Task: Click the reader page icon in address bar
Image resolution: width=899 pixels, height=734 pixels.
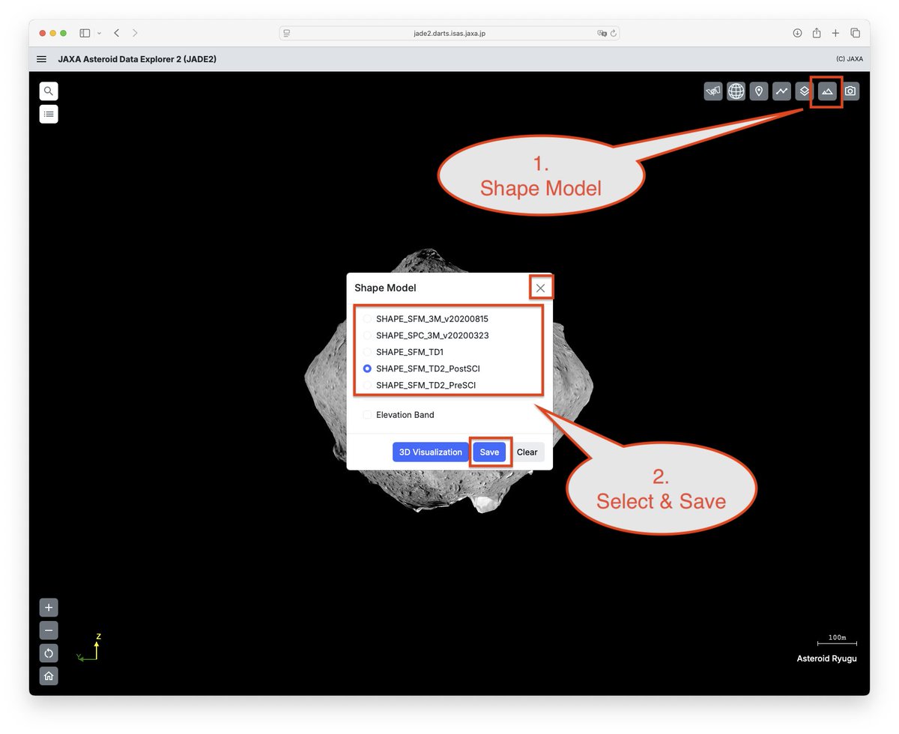Action: 287,34
